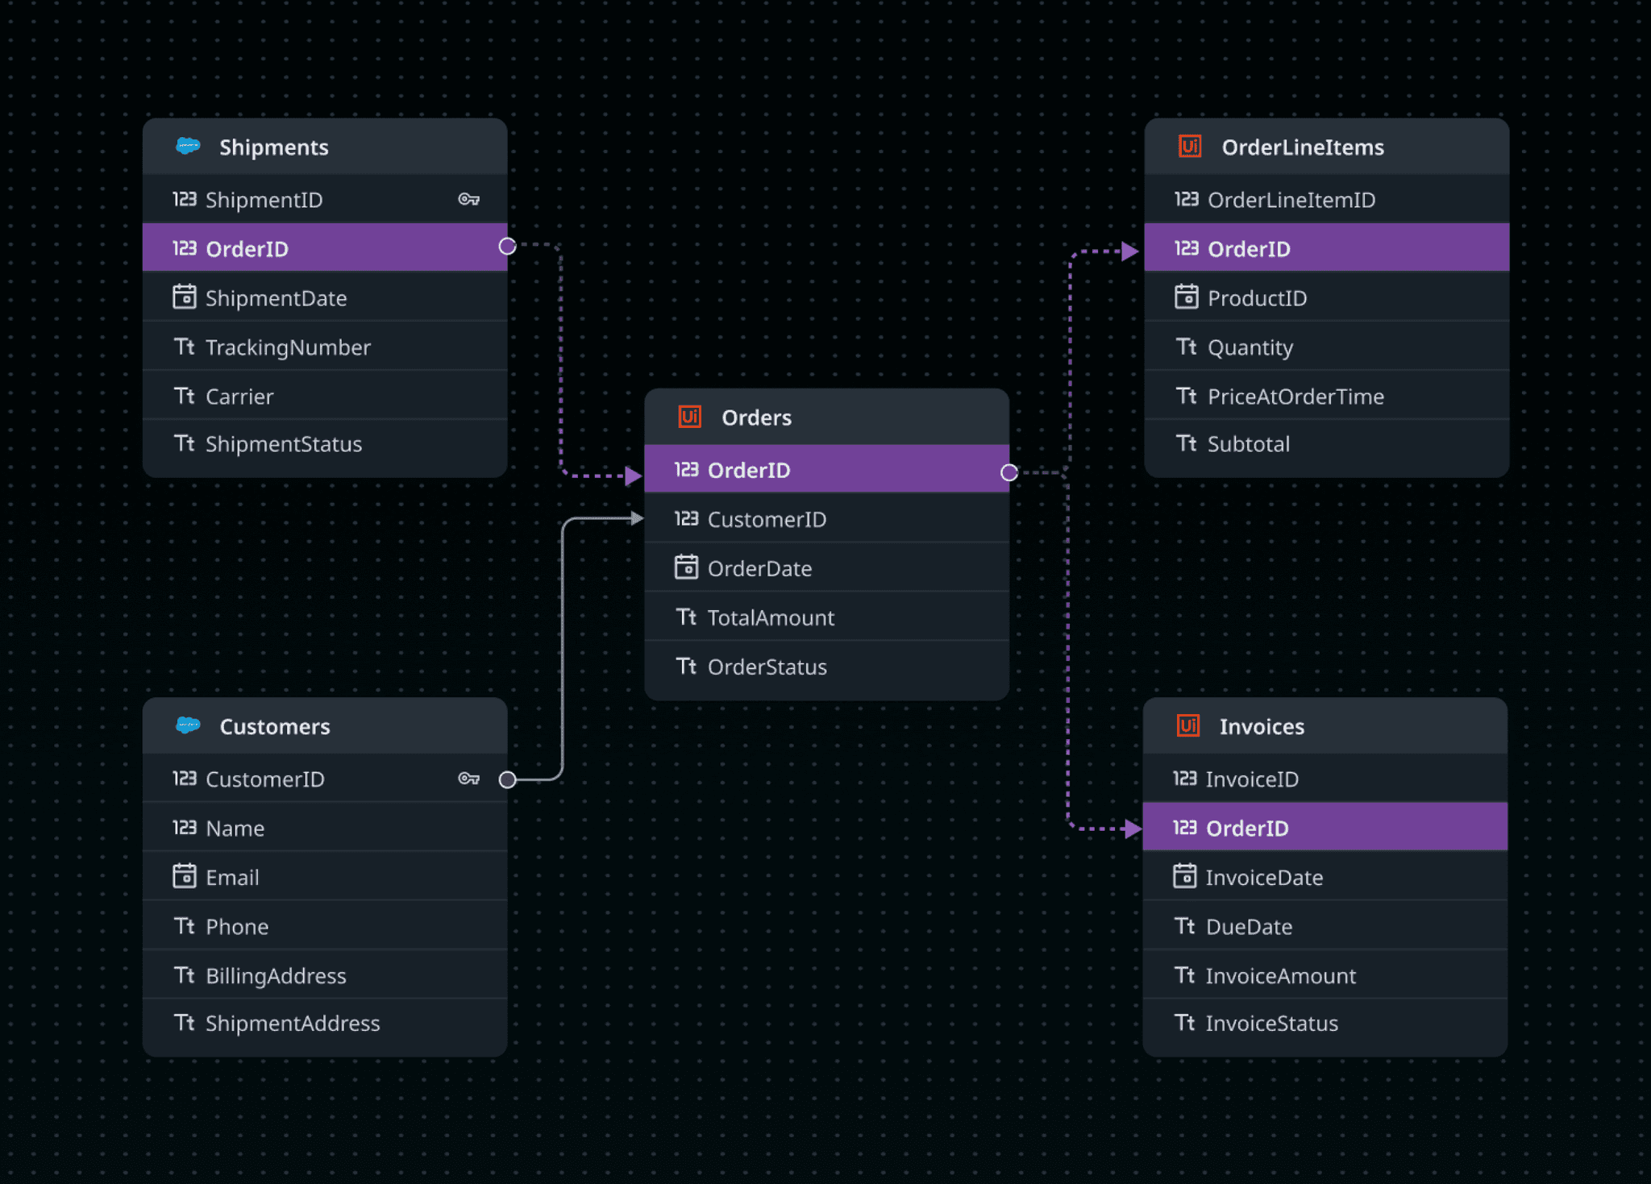This screenshot has height=1184, width=1651.
Task: Click connector circle beside Customers CustomerID
Action: 507,779
